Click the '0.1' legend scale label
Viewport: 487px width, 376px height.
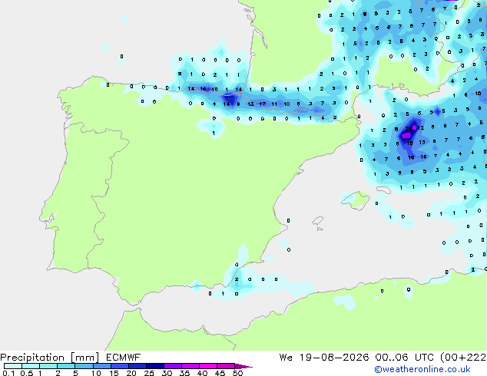pyautogui.click(x=8, y=373)
